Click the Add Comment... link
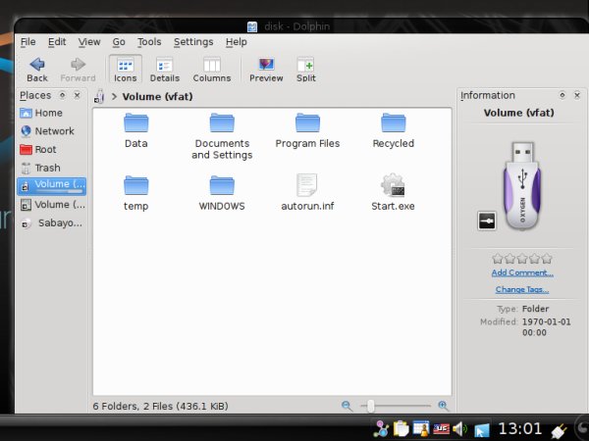The width and height of the screenshot is (589, 441). 522,272
